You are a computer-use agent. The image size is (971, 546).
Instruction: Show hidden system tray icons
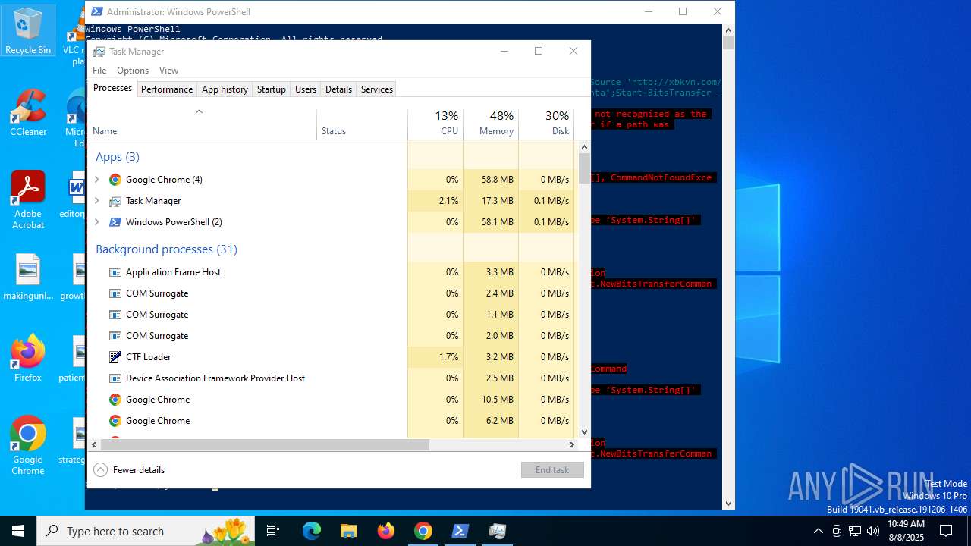[818, 531]
